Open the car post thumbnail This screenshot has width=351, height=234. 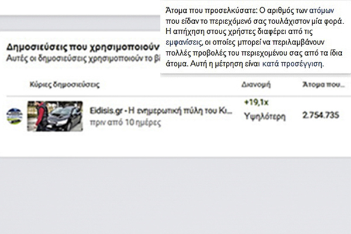[55, 116]
